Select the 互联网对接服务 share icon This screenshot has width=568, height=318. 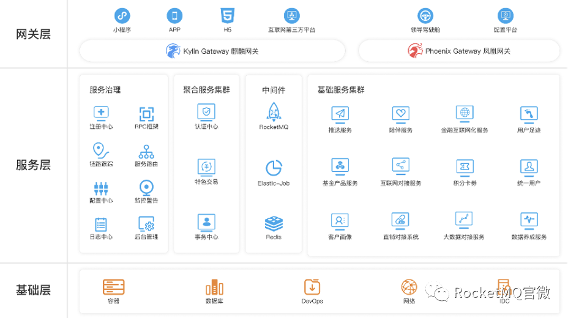pyautogui.click(x=401, y=166)
